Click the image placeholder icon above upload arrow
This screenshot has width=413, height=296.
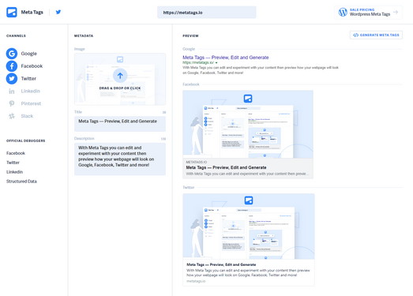[x=120, y=59]
